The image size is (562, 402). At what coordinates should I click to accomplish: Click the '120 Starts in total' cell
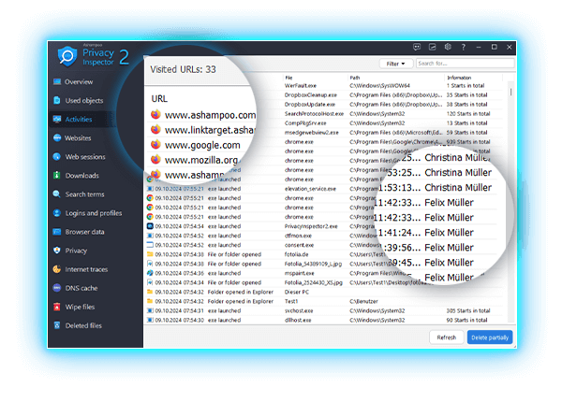click(x=468, y=114)
